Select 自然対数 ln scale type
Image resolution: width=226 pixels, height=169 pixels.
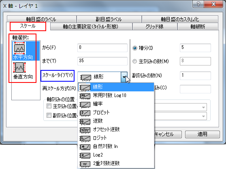point(116,146)
